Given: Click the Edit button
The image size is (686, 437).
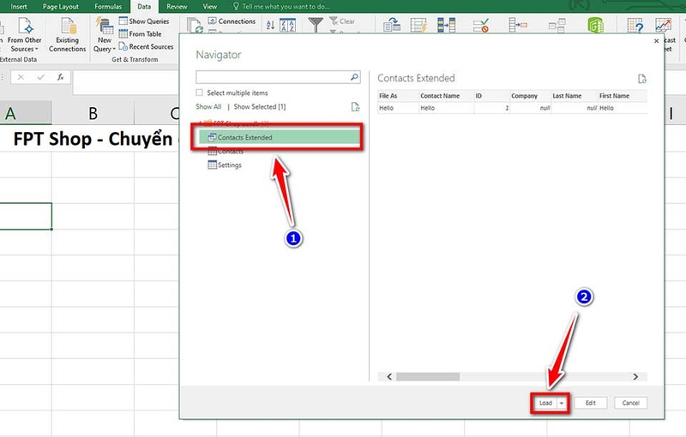Looking at the screenshot, I should pos(591,403).
